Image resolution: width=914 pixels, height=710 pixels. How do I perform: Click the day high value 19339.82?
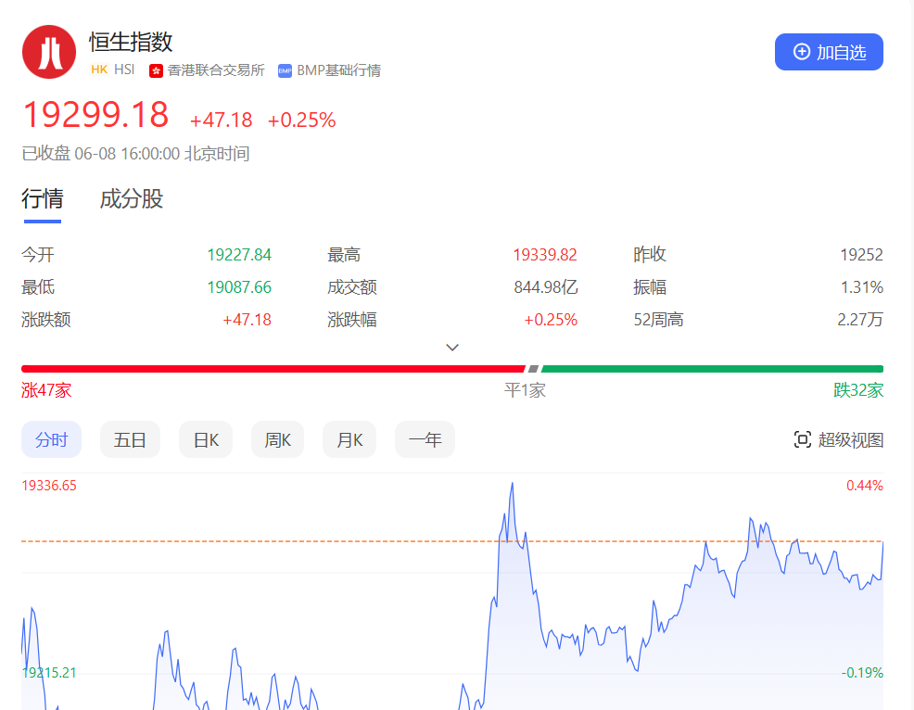(x=544, y=255)
